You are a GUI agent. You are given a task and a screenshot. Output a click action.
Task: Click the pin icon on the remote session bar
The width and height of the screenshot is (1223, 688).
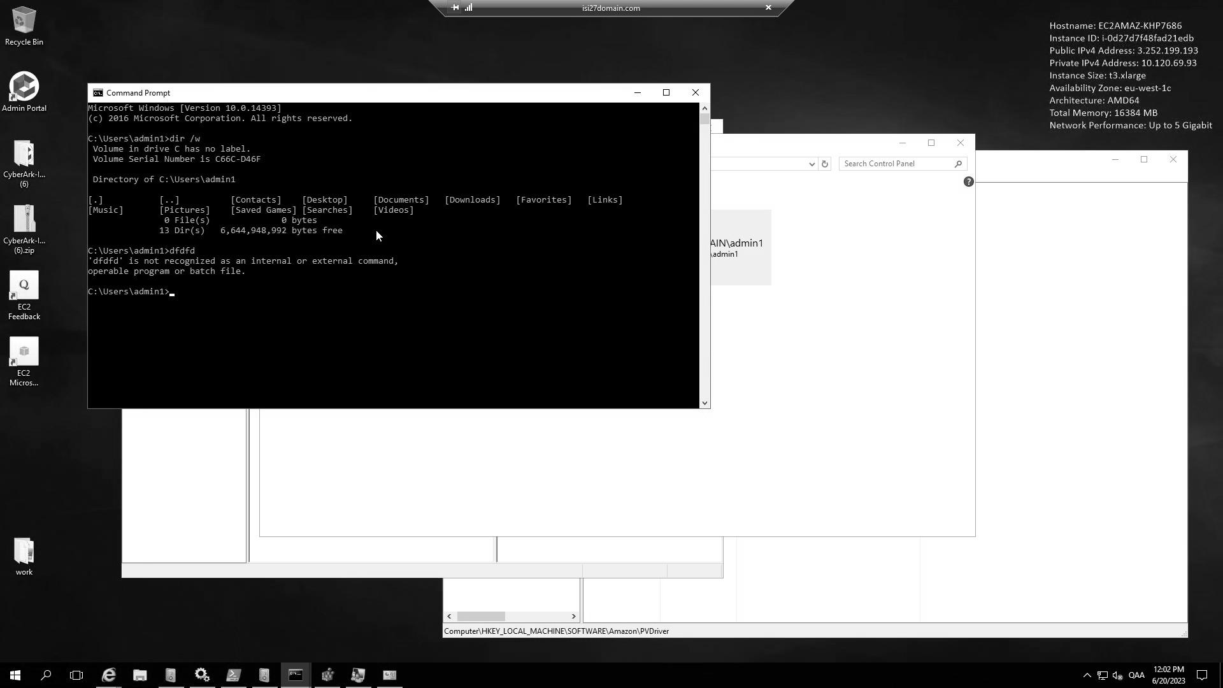[455, 8]
